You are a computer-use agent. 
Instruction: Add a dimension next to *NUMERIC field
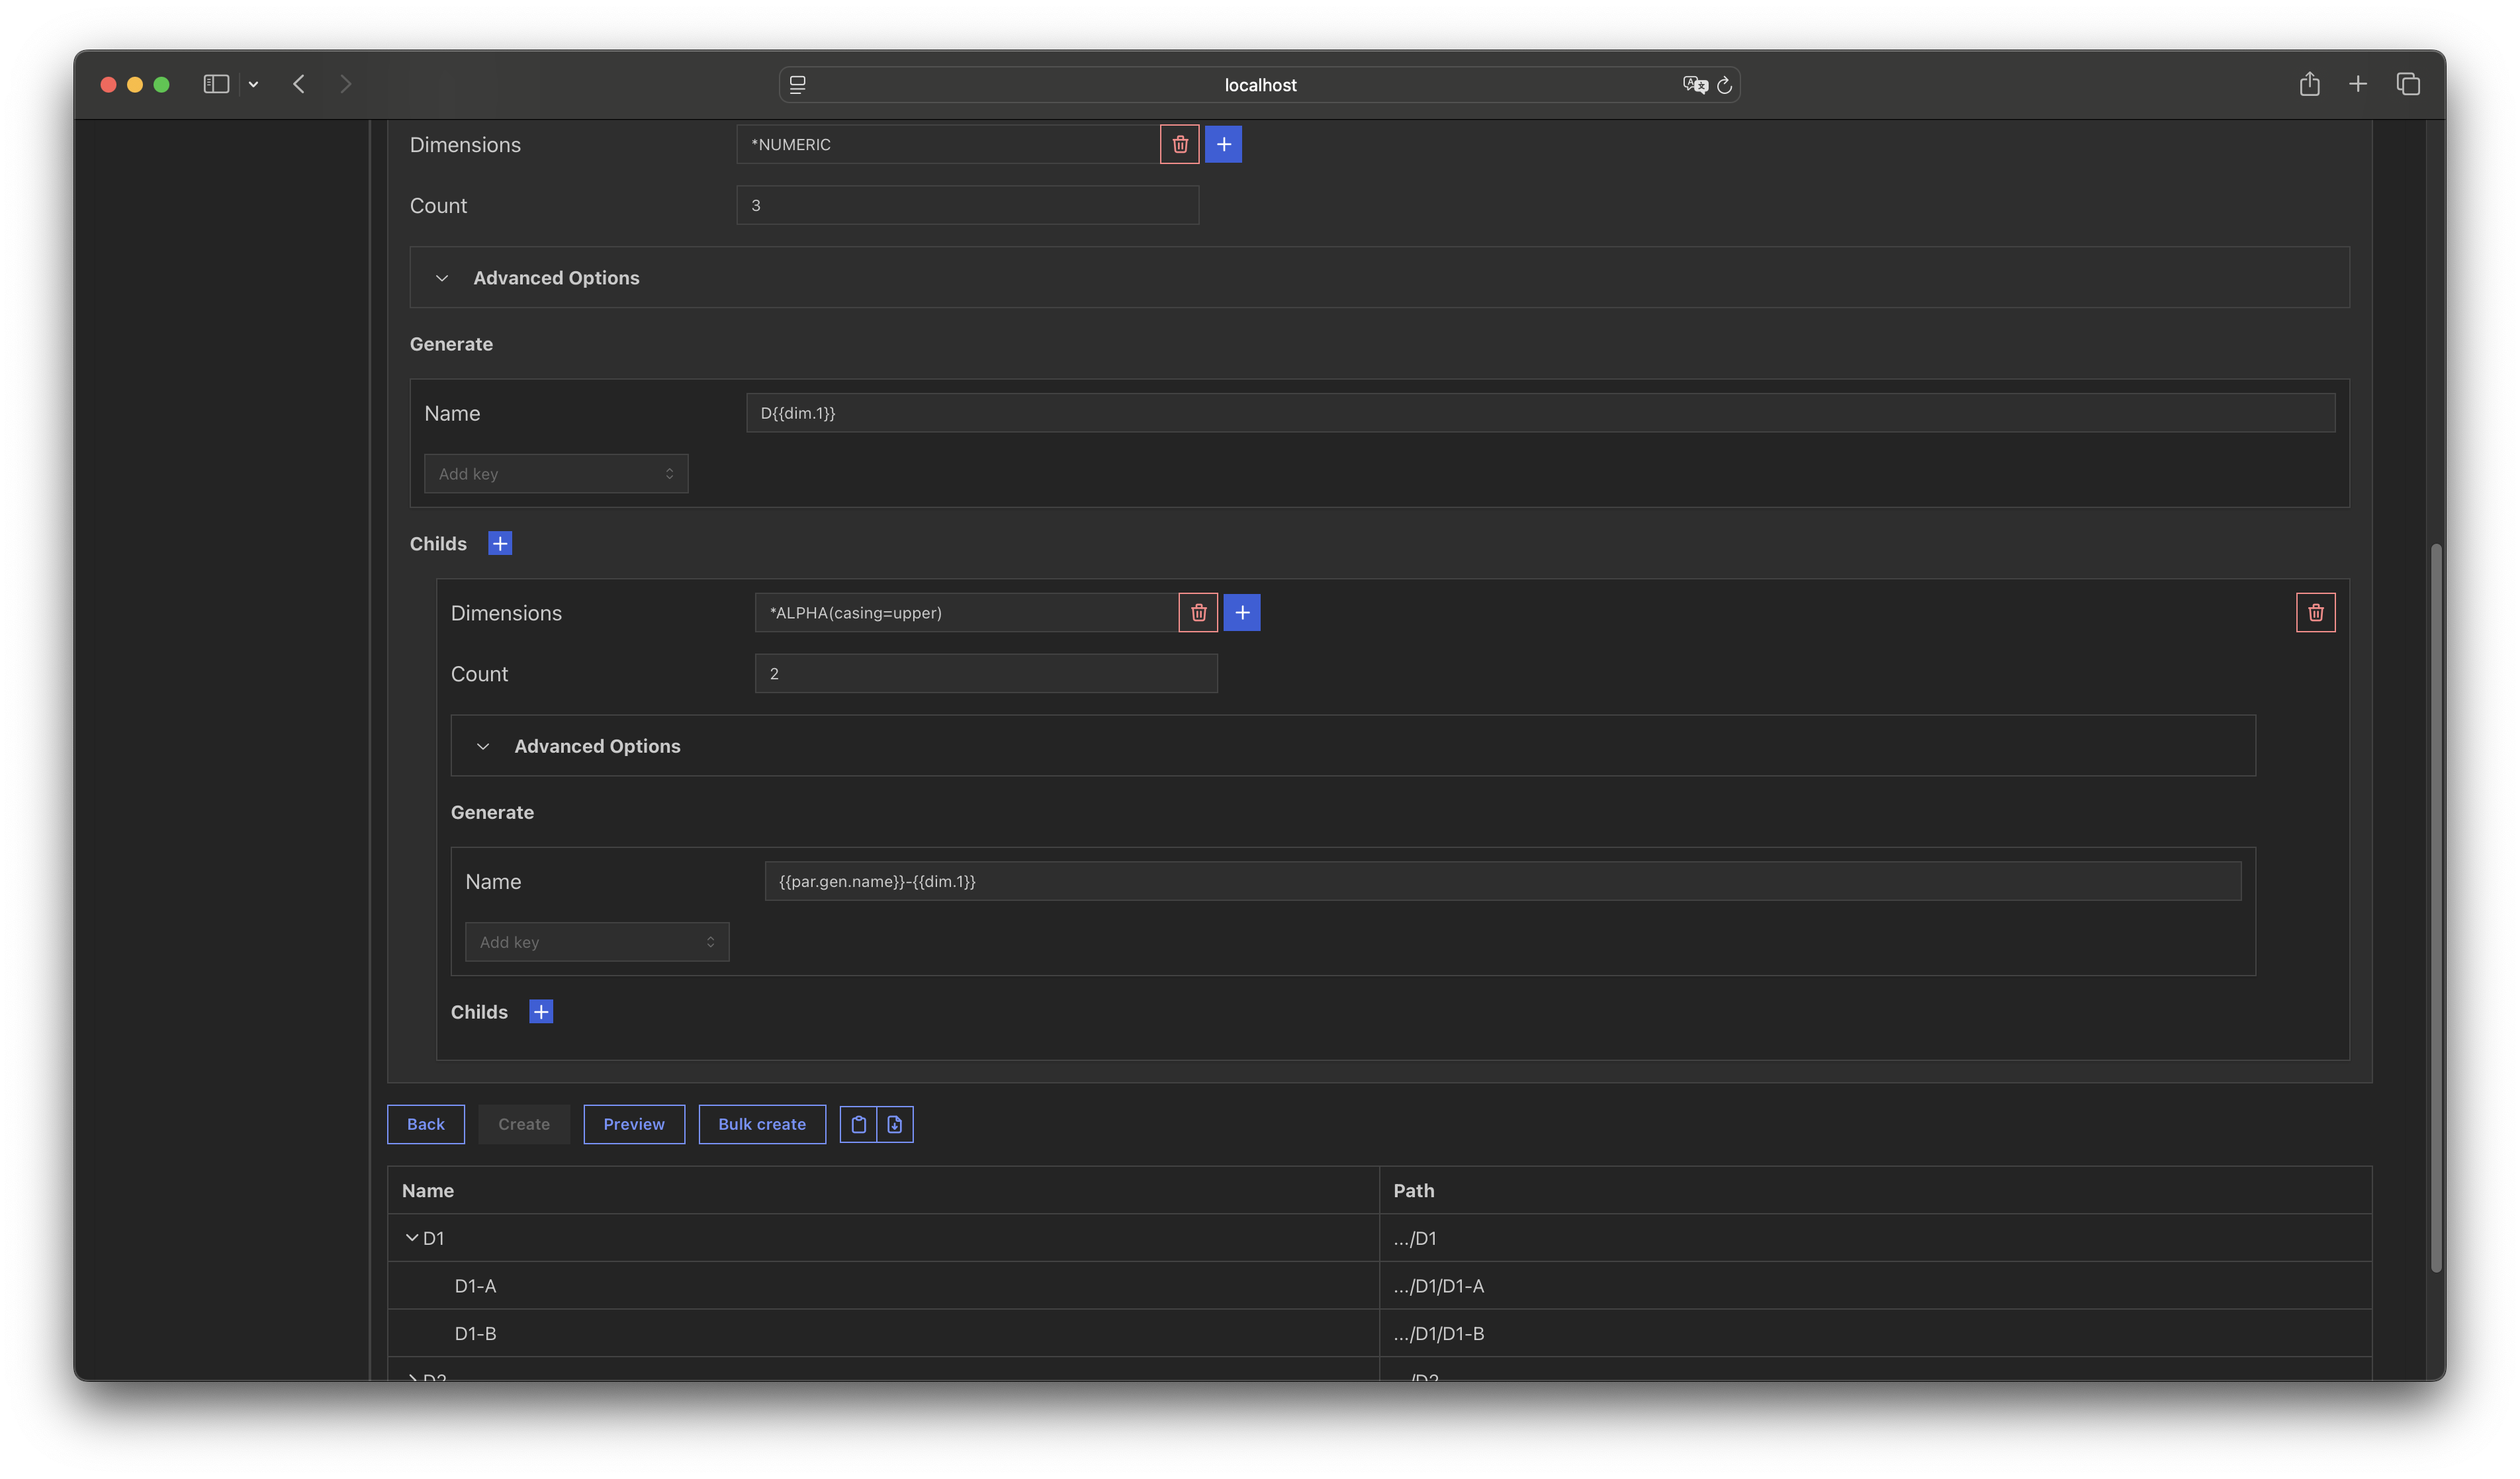pyautogui.click(x=1223, y=144)
